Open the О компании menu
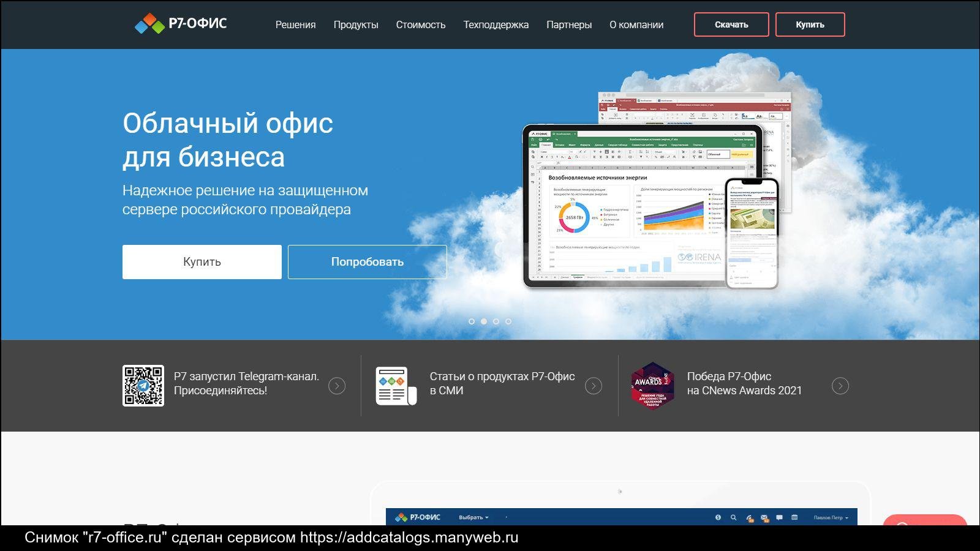Screen dimensions: 980x551 pyautogui.click(x=636, y=24)
